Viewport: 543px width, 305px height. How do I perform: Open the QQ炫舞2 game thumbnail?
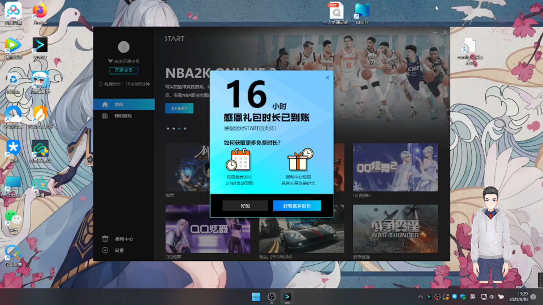[395, 167]
